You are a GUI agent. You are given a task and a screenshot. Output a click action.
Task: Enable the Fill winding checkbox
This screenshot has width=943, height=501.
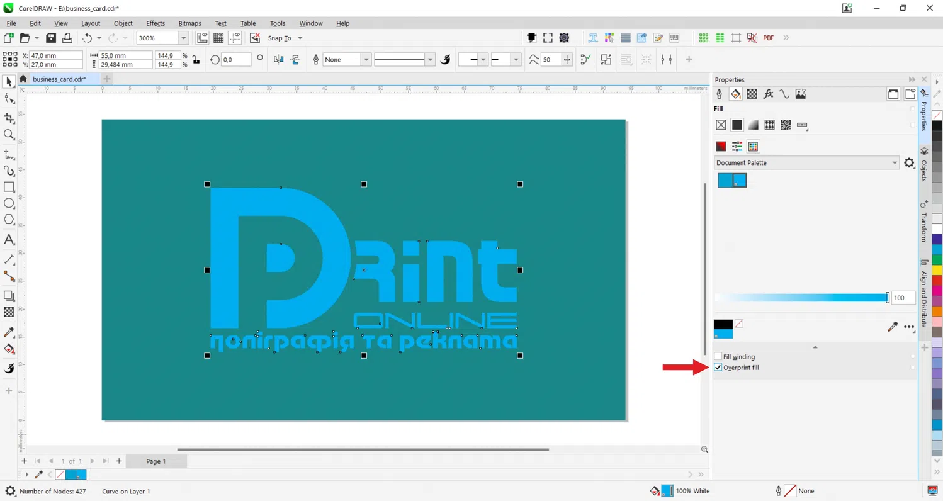point(718,357)
